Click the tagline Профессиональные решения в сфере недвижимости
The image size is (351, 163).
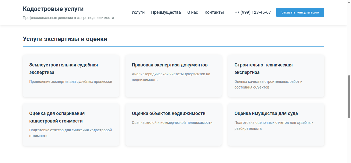click(x=68, y=18)
